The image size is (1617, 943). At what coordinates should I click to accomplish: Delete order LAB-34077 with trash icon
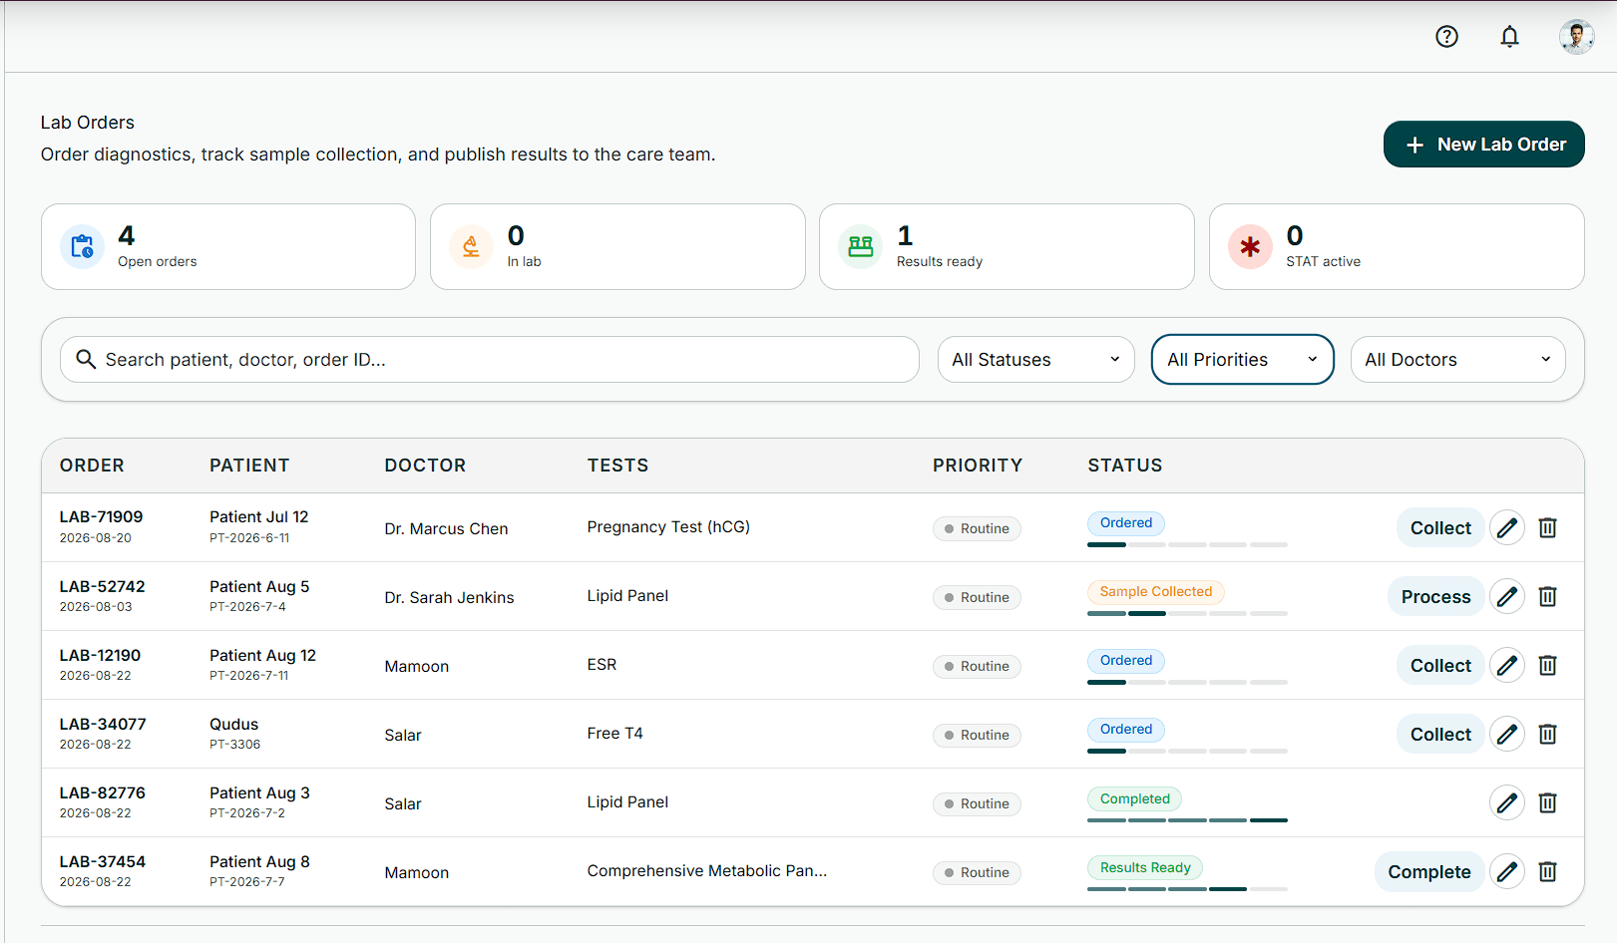tap(1548, 734)
